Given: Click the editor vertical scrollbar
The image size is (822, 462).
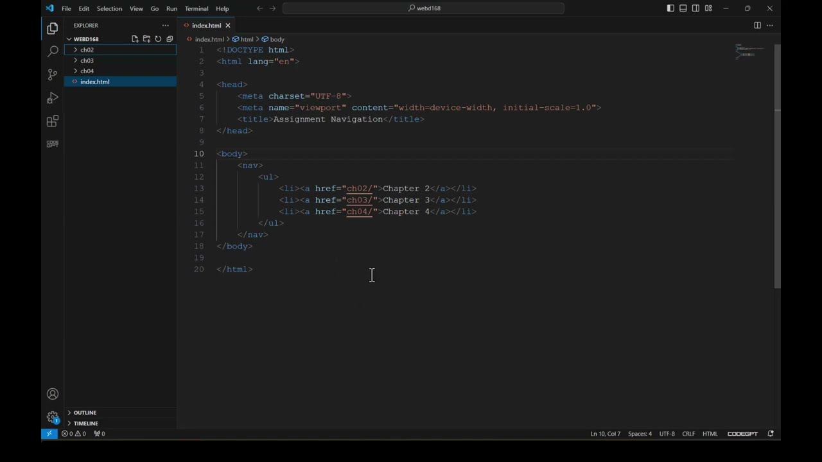Looking at the screenshot, I should [777, 167].
